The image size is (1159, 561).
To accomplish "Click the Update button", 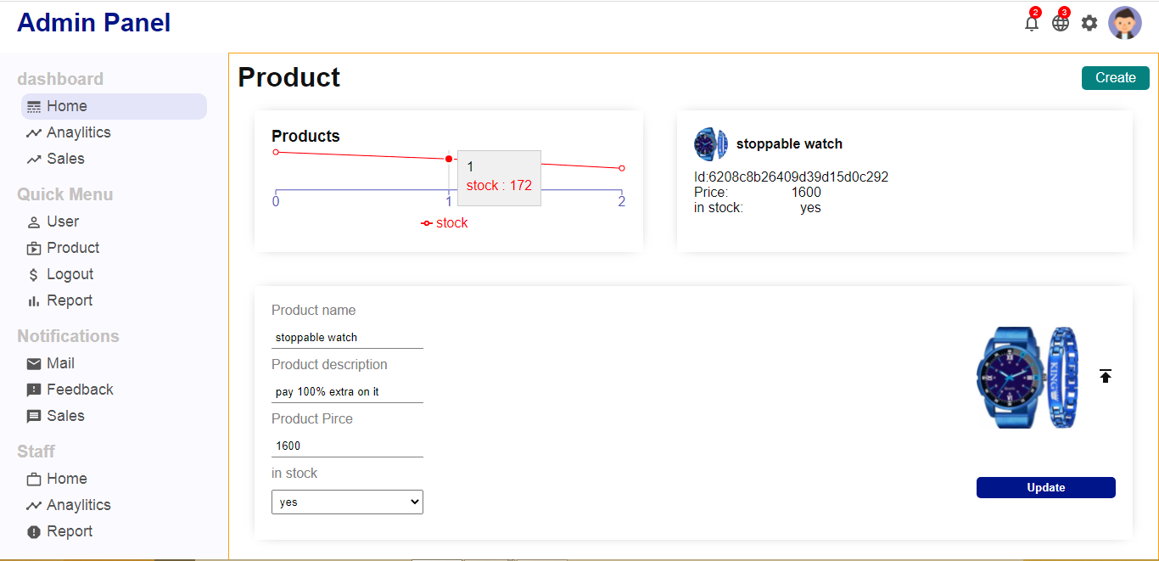I will click(1045, 487).
